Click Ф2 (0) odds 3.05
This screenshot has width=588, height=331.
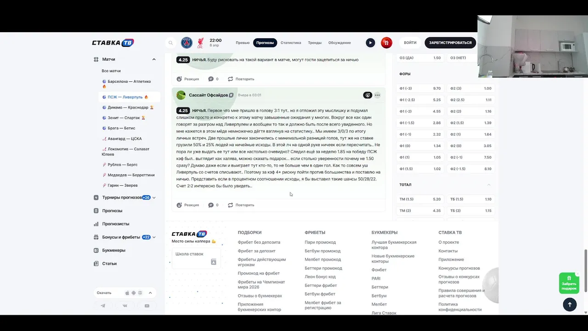(471, 146)
